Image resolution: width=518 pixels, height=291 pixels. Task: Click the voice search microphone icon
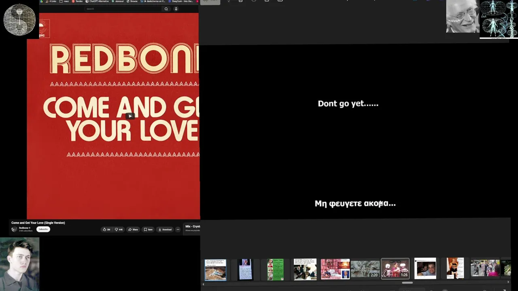[176, 9]
